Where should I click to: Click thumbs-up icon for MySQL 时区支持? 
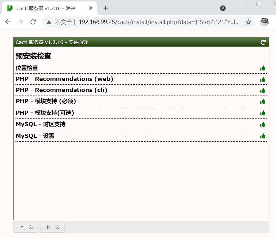point(262,125)
